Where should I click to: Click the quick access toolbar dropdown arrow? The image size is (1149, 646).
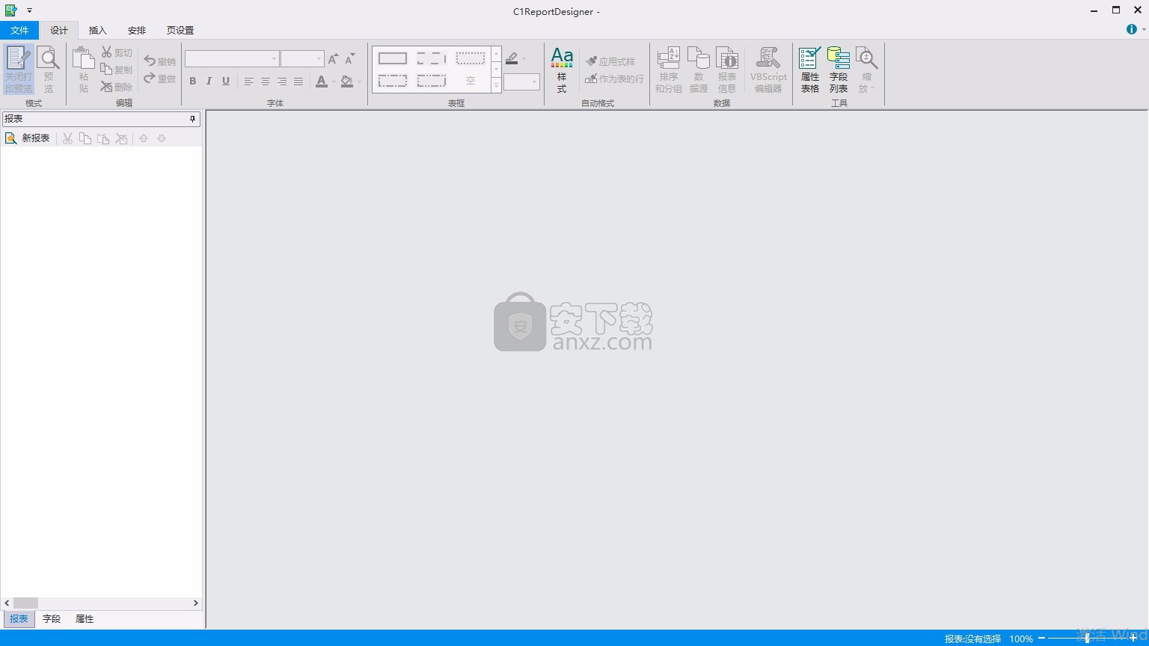[29, 10]
